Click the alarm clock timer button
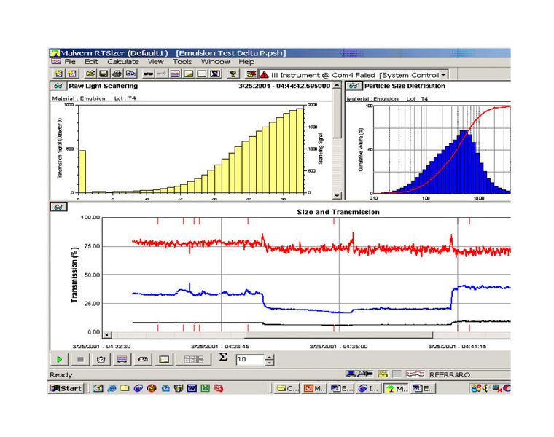Viewport: 554px width, 437px height. [x=101, y=359]
